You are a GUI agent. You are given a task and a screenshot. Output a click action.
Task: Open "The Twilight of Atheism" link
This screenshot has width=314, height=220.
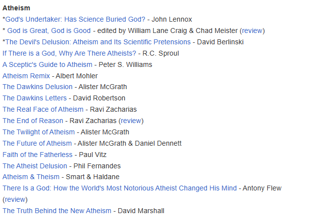pos(38,132)
